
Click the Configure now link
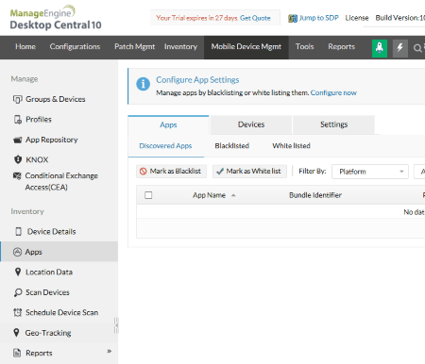[333, 92]
